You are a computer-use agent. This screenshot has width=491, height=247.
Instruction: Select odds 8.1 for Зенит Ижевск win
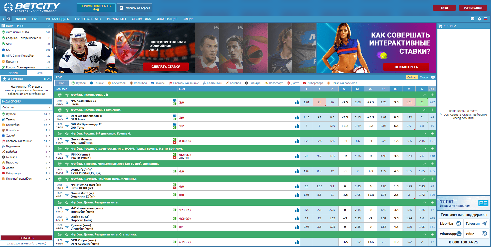pyautogui.click(x=306, y=141)
